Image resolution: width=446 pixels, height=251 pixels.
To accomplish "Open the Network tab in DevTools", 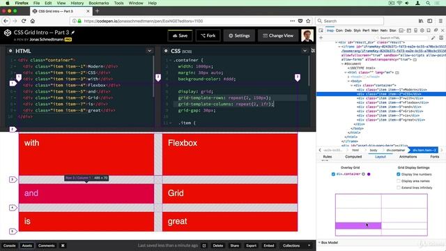I will [x=384, y=31].
